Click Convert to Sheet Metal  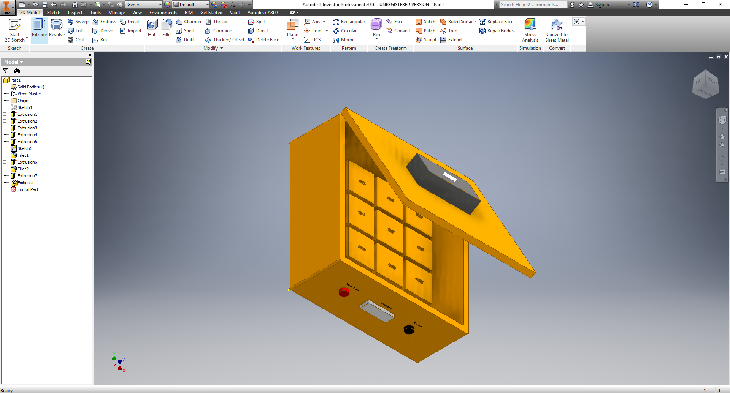tap(557, 30)
